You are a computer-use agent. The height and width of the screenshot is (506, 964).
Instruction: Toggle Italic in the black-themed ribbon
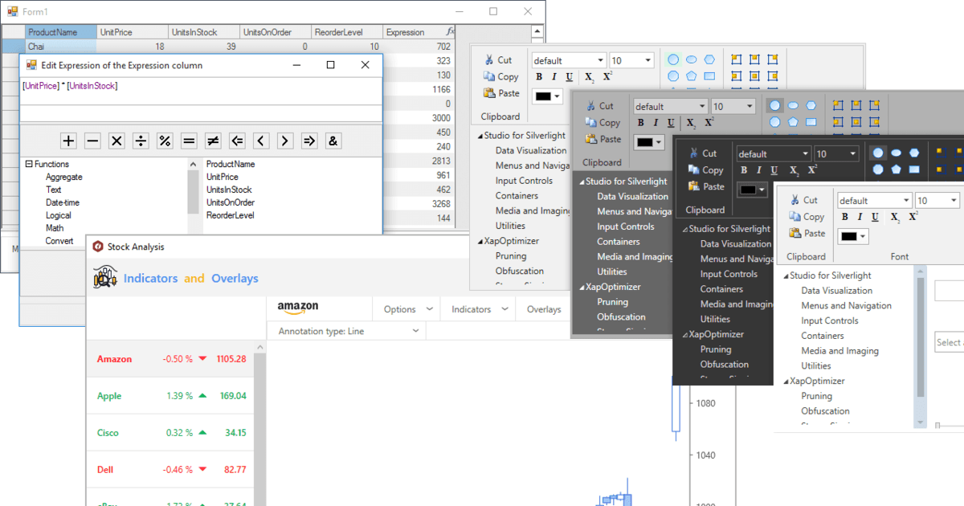(758, 170)
